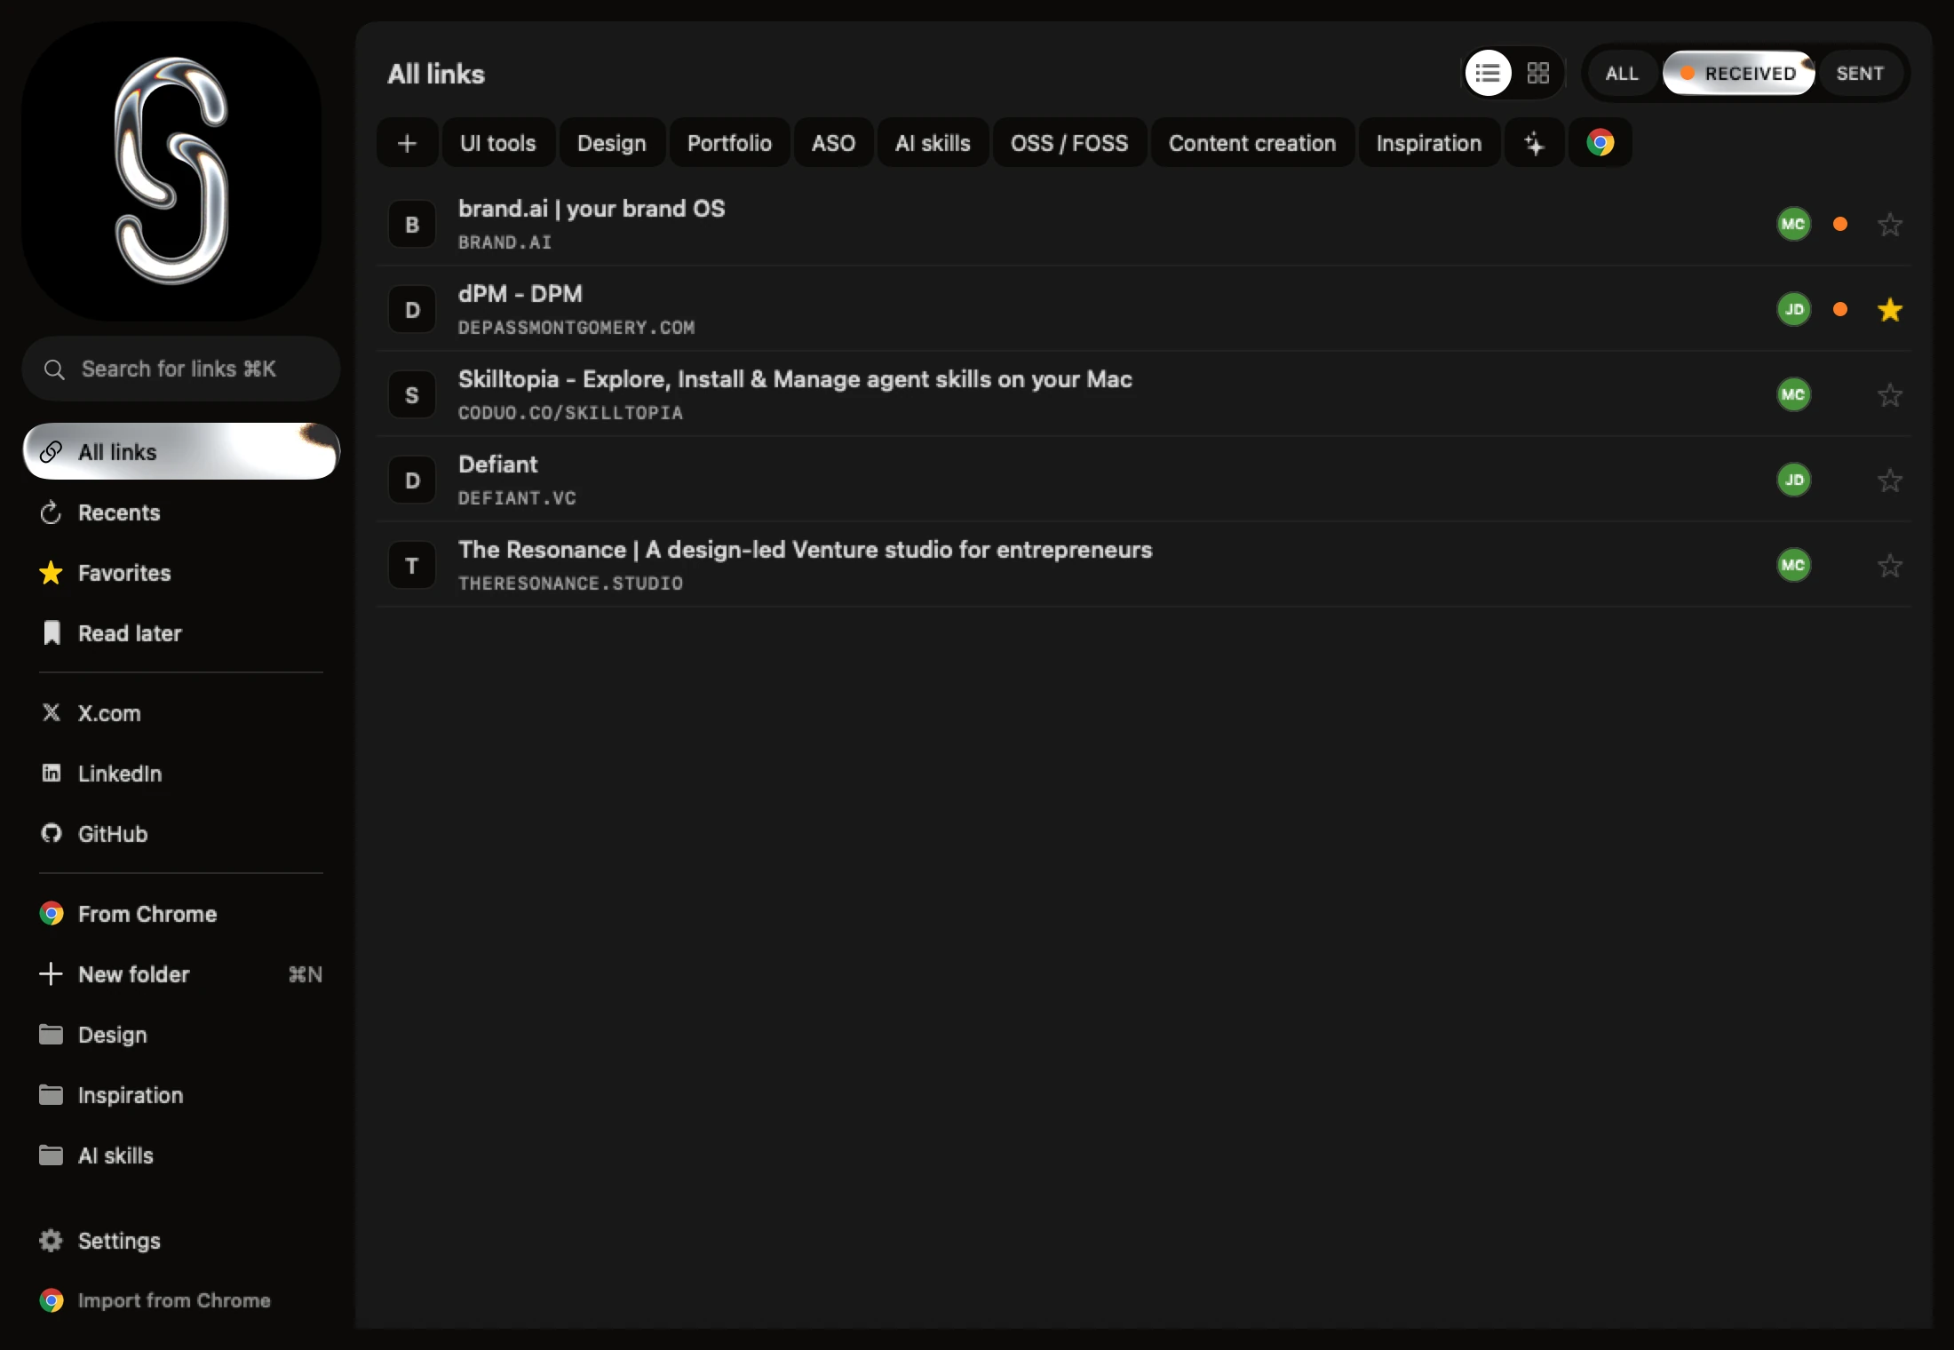Screen dimensions: 1954x1350
Task: Filter by ASO tag
Action: [833, 143]
